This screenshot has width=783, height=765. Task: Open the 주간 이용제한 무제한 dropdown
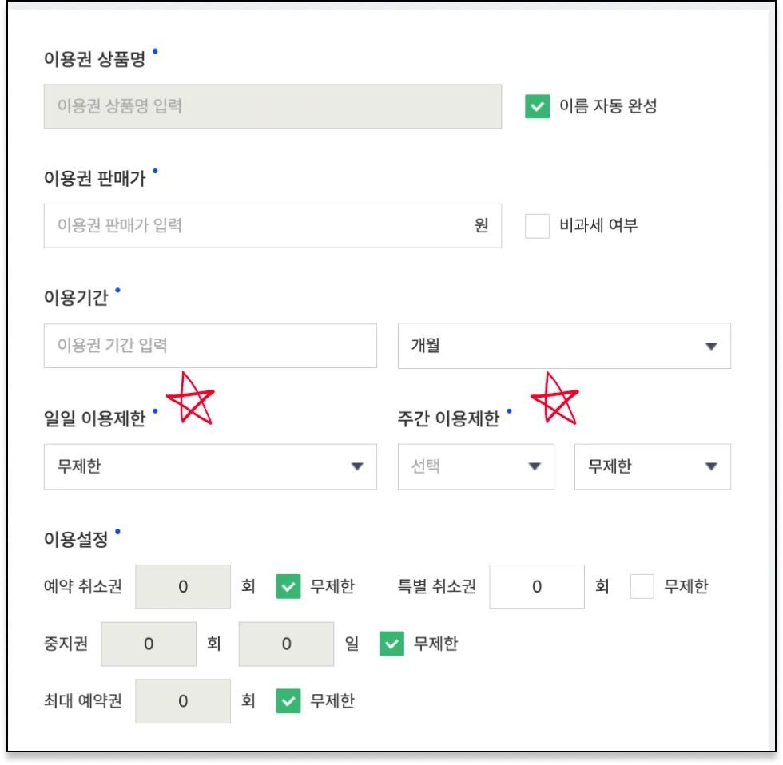(652, 467)
